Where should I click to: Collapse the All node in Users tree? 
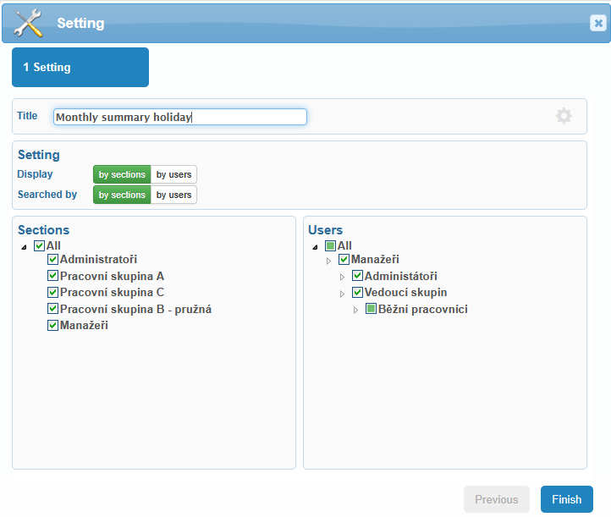316,247
